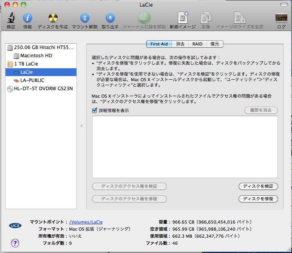Click the LaCie logo icon at bottom left

[15, 226]
